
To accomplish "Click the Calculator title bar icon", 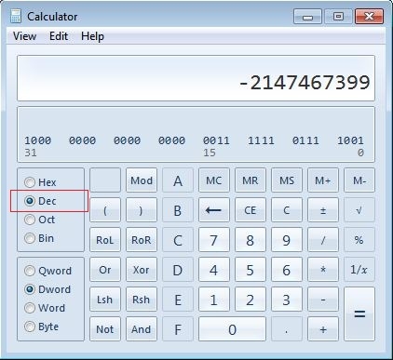I will click(16, 16).
